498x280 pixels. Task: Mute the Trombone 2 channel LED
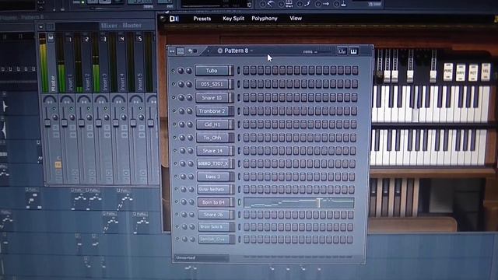[x=174, y=111]
